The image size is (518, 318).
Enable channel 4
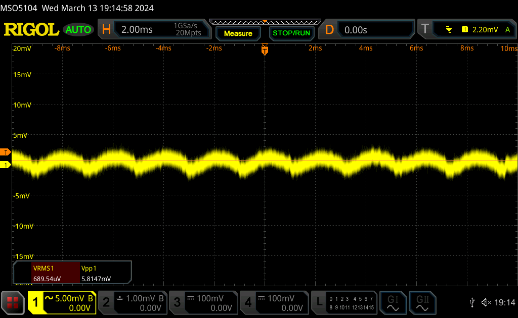(248, 302)
